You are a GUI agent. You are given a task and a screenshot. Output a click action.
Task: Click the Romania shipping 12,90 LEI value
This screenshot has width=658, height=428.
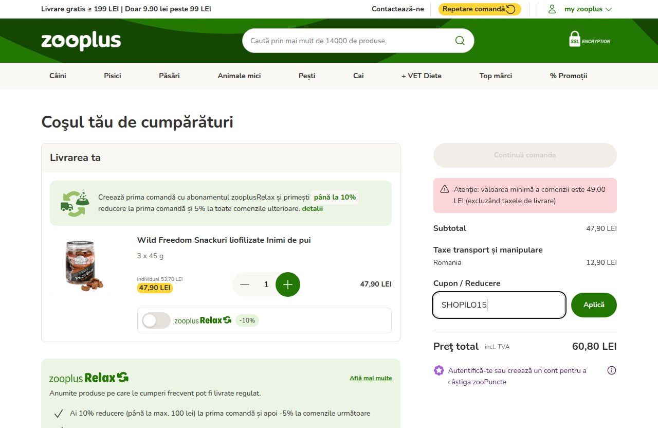[601, 262]
